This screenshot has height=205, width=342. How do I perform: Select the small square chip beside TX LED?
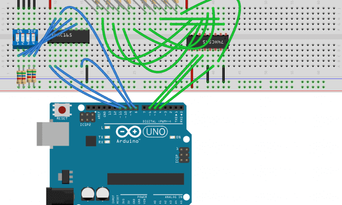pyautogui.click(x=91, y=141)
